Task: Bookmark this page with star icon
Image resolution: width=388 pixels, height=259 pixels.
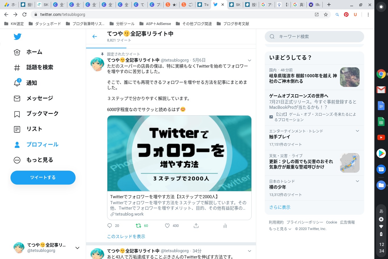Action: tap(326, 14)
